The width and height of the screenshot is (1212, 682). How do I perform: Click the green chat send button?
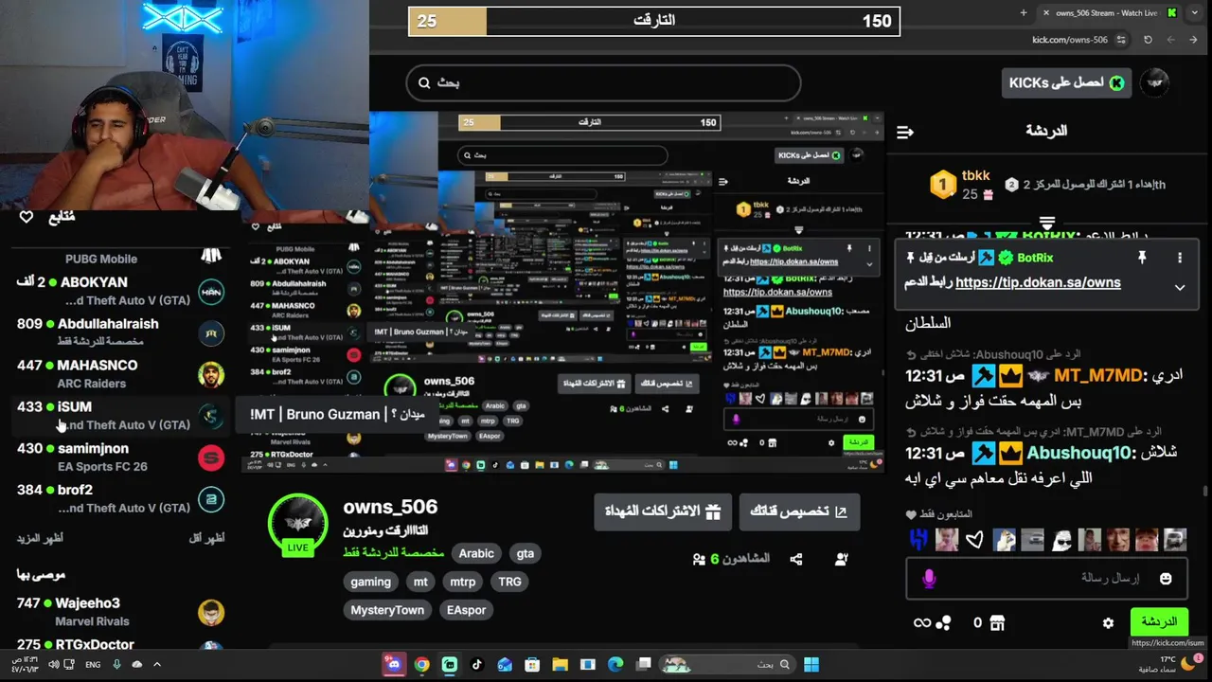1159,622
